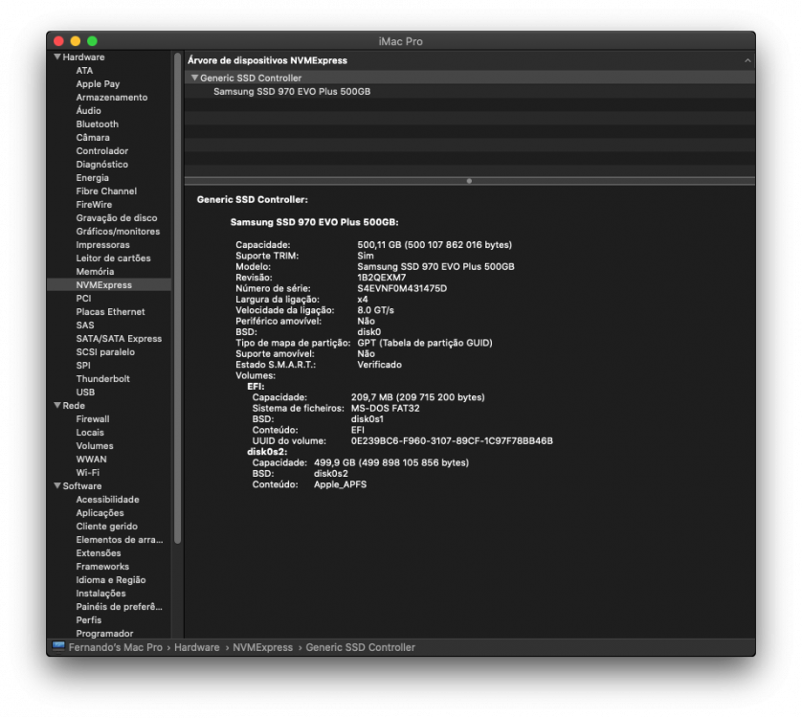This screenshot has width=802, height=718.
Task: Select Placas Ethernet in the sidebar
Action: (110, 312)
